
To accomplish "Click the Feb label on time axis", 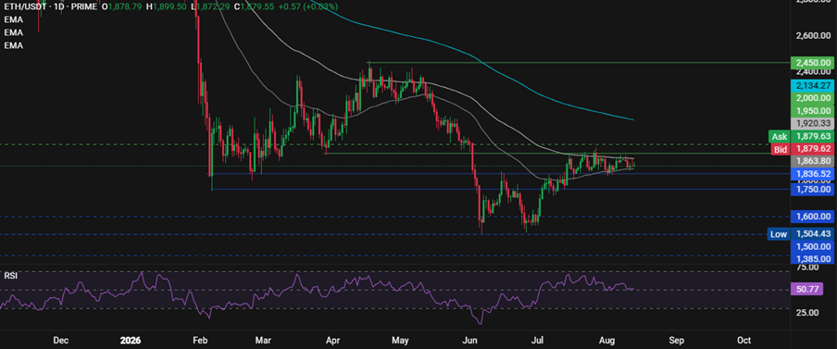I will click(x=200, y=340).
